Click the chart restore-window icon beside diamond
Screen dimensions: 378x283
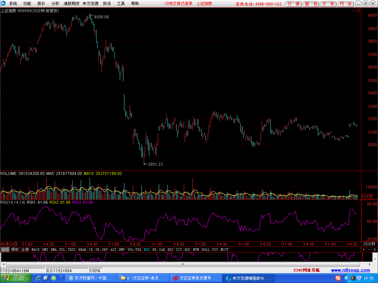coord(358,10)
